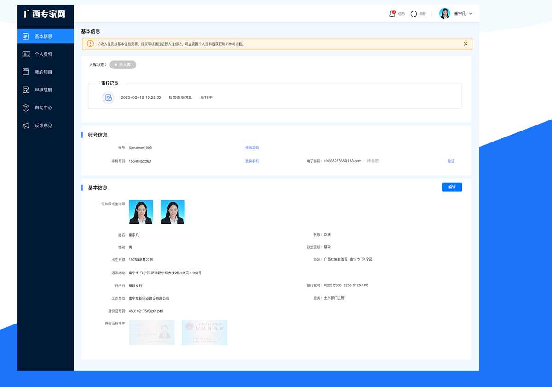Open 审核进度 menu item
Image resolution: width=552 pixels, height=387 pixels.
click(x=44, y=90)
